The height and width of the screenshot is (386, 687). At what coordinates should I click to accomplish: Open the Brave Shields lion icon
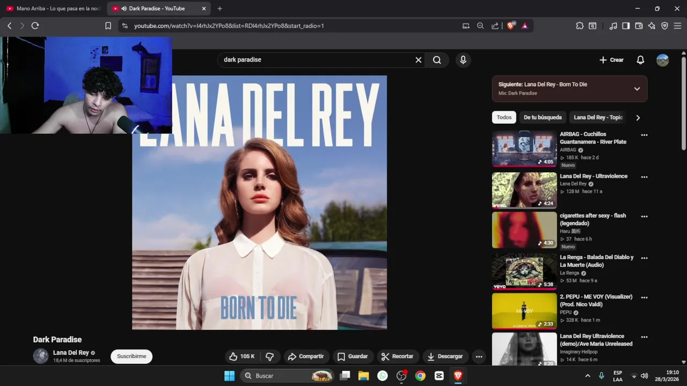(x=510, y=26)
